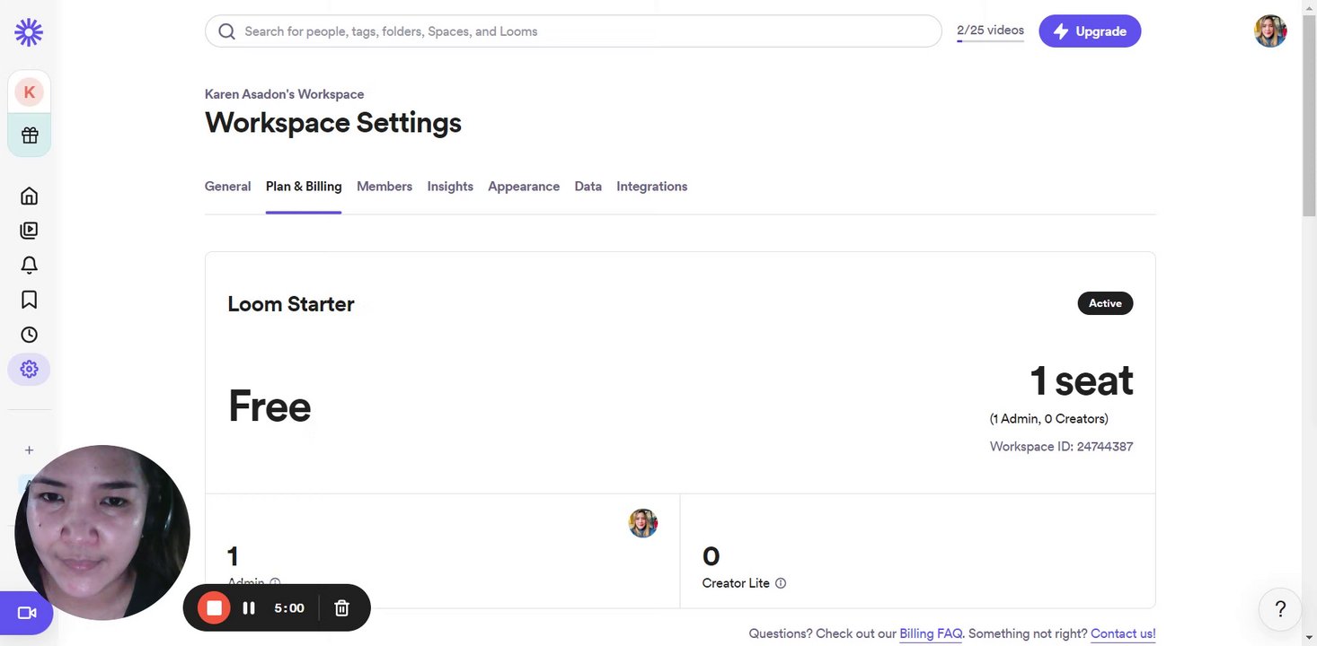Screen dimensions: 1317x646
Task: Delete the recording with trash icon
Action: [341, 608]
